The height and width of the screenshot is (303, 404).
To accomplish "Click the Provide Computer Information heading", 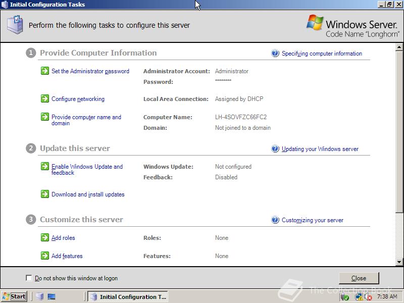I will point(98,53).
